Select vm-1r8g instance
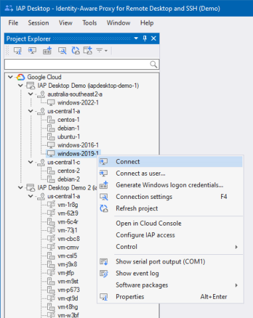The height and width of the screenshot is (318, 253). pos(68,205)
